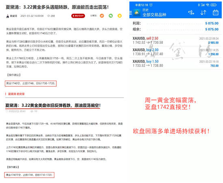
Task: Click price range 1 742.52 → 1 730.58
Action: pos(148,43)
